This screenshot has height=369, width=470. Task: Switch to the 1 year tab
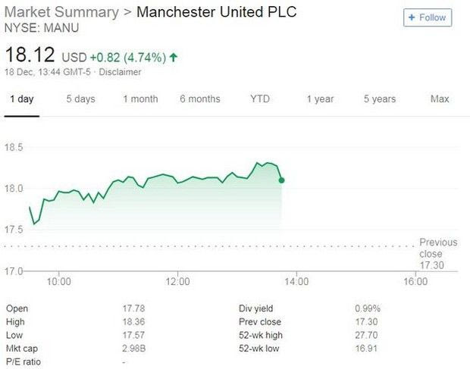[320, 99]
